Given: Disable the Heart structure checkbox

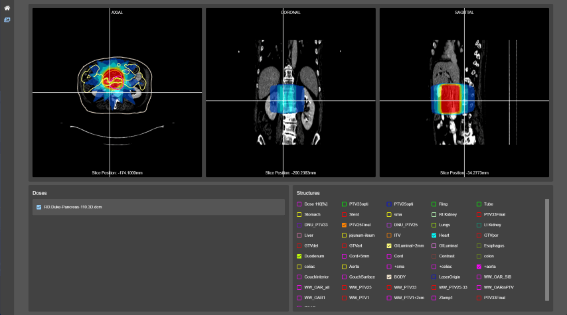Looking at the screenshot, I should click(x=434, y=235).
